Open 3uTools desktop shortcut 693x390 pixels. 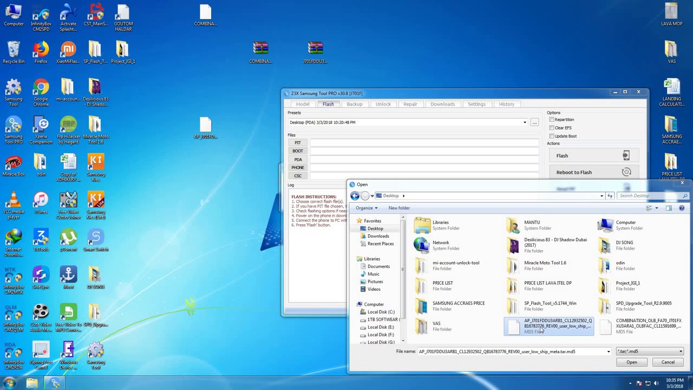click(41, 240)
